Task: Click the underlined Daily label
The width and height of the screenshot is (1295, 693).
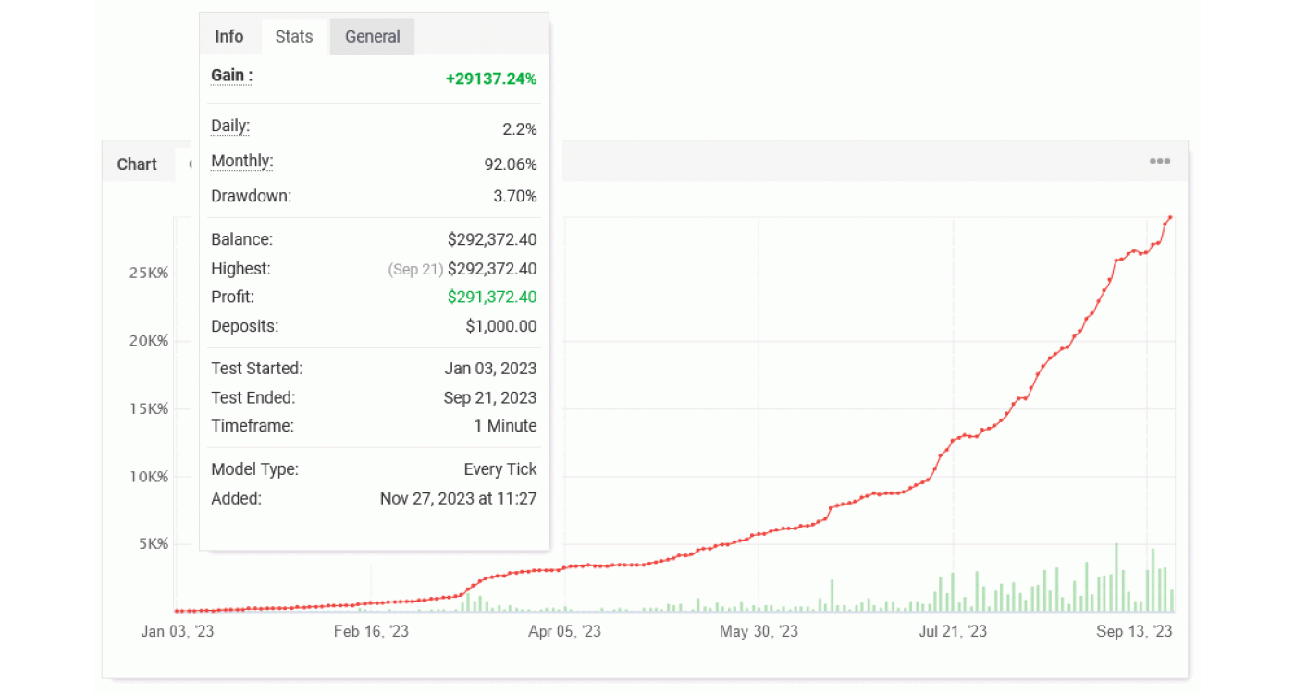Action: (230, 127)
